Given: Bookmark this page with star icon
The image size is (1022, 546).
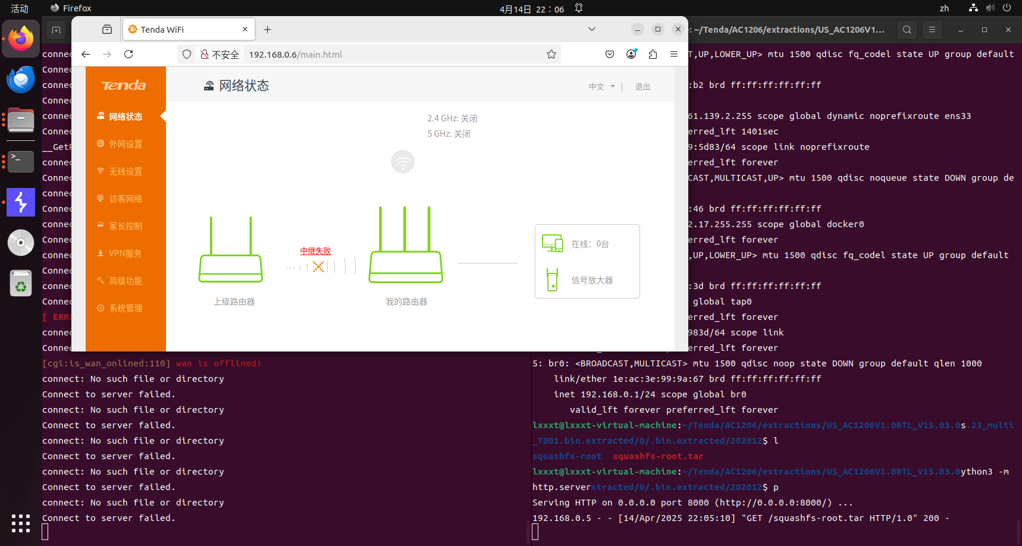Looking at the screenshot, I should 551,54.
